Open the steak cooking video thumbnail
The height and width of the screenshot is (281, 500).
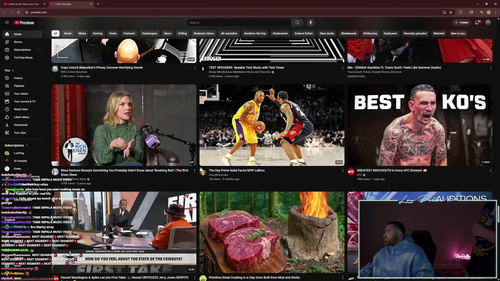272,232
